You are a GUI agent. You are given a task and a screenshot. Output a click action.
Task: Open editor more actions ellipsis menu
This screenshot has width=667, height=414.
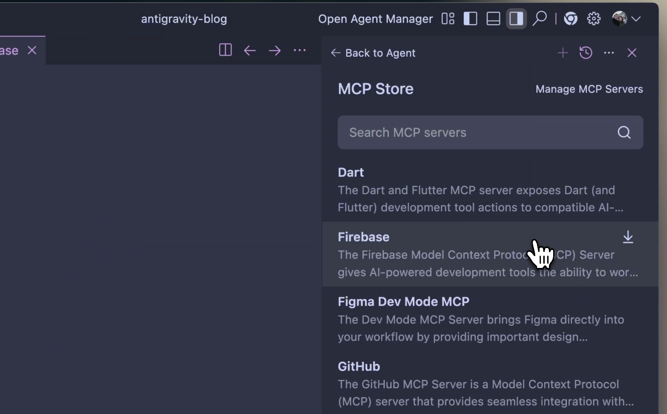click(300, 50)
